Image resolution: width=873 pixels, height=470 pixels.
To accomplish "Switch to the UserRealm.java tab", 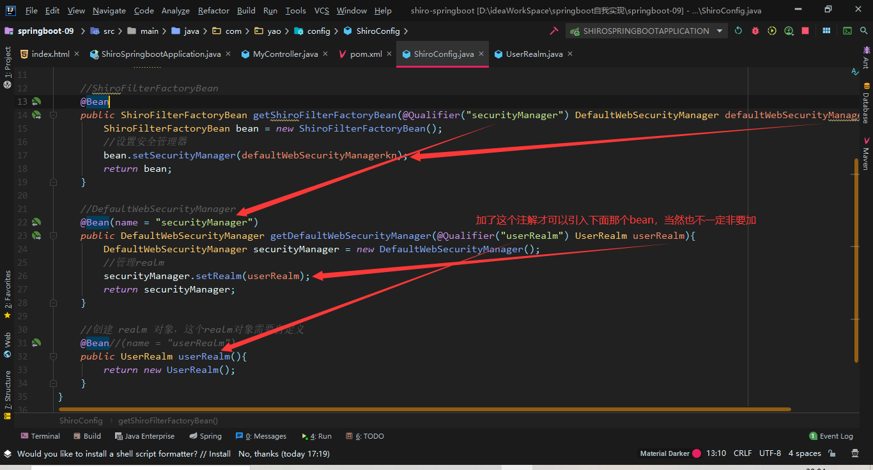I will (534, 54).
